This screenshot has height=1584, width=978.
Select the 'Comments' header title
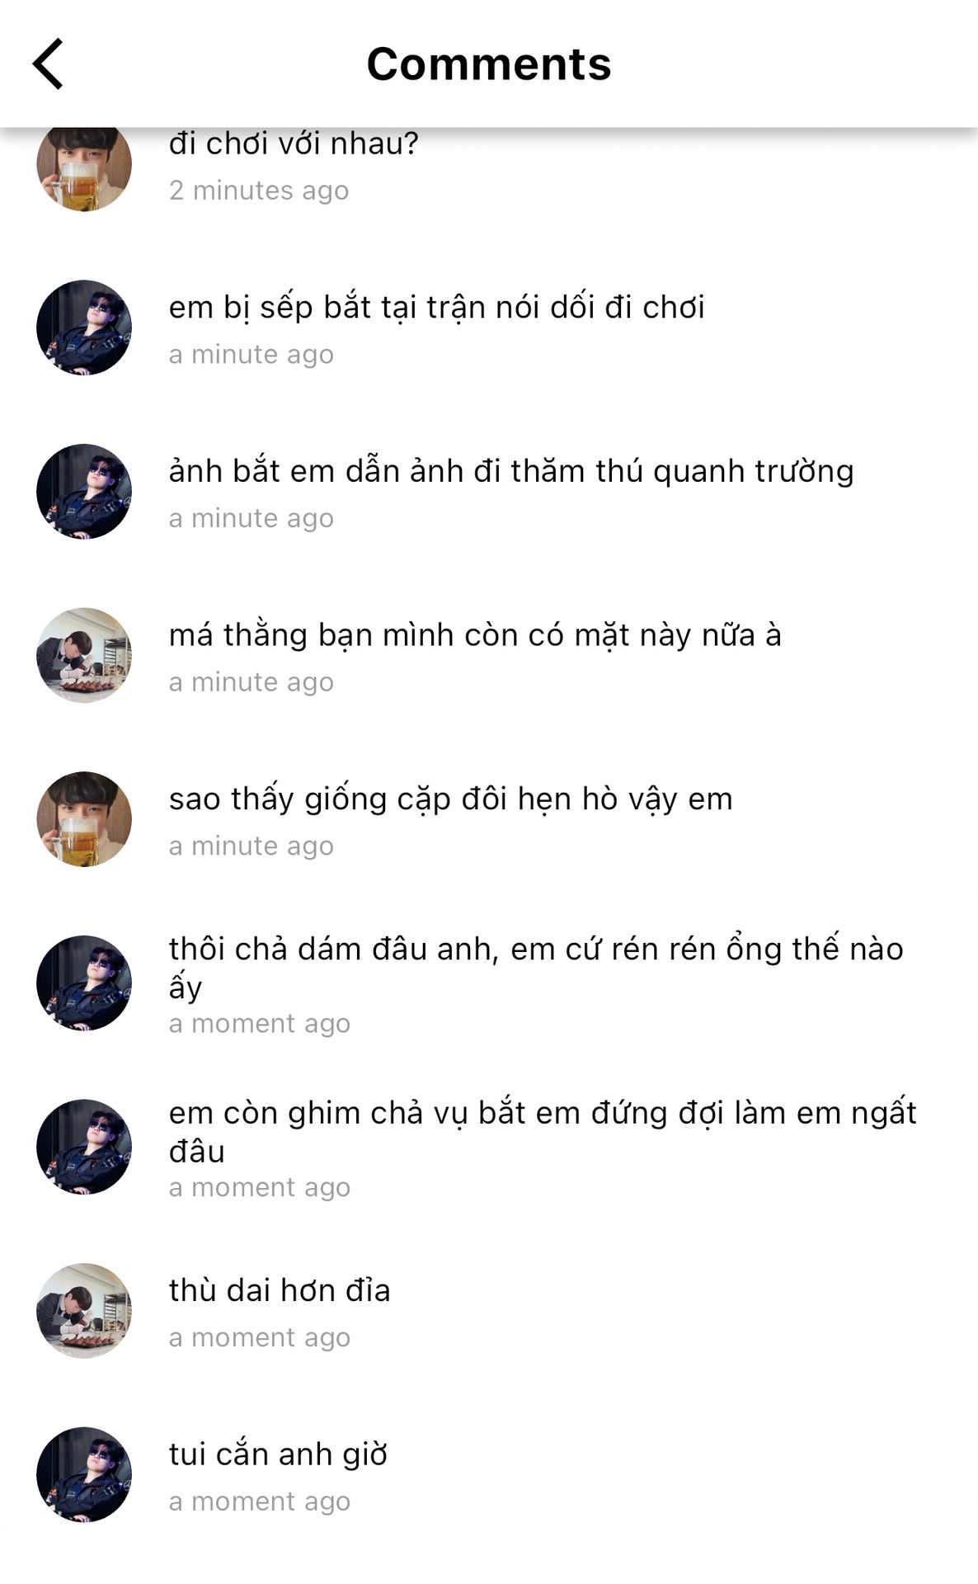[x=489, y=64]
